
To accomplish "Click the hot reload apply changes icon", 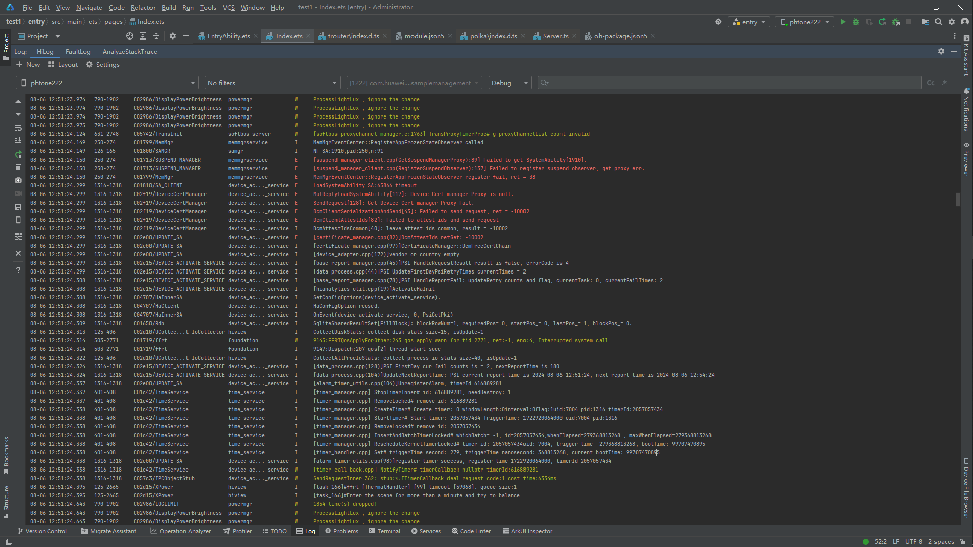I will pyautogui.click(x=882, y=22).
